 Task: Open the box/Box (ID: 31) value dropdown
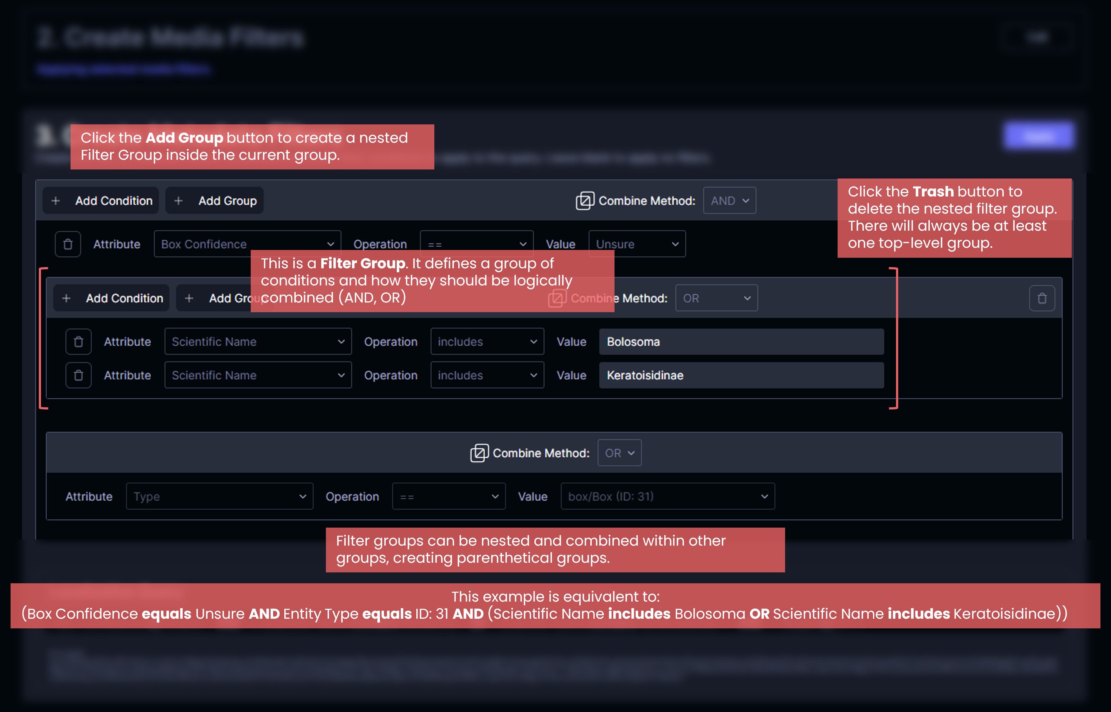tap(668, 497)
